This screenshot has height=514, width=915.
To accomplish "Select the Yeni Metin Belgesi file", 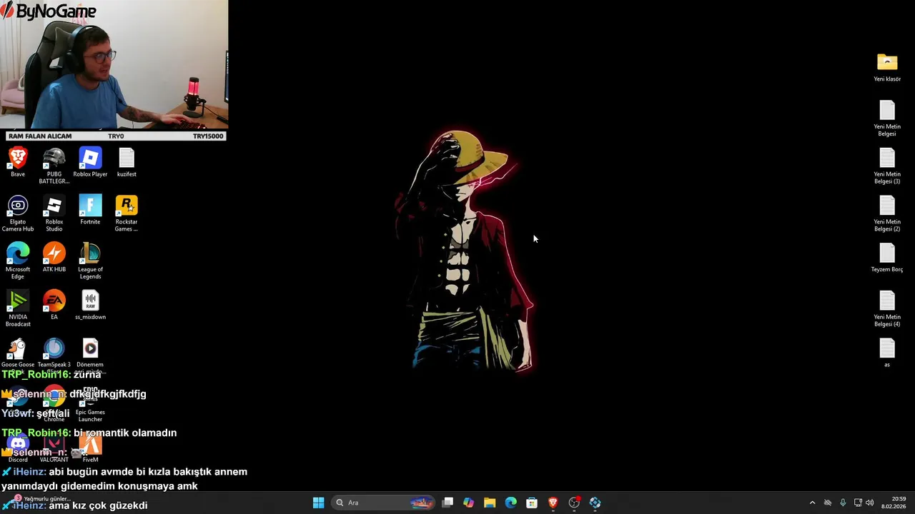I will (x=887, y=119).
